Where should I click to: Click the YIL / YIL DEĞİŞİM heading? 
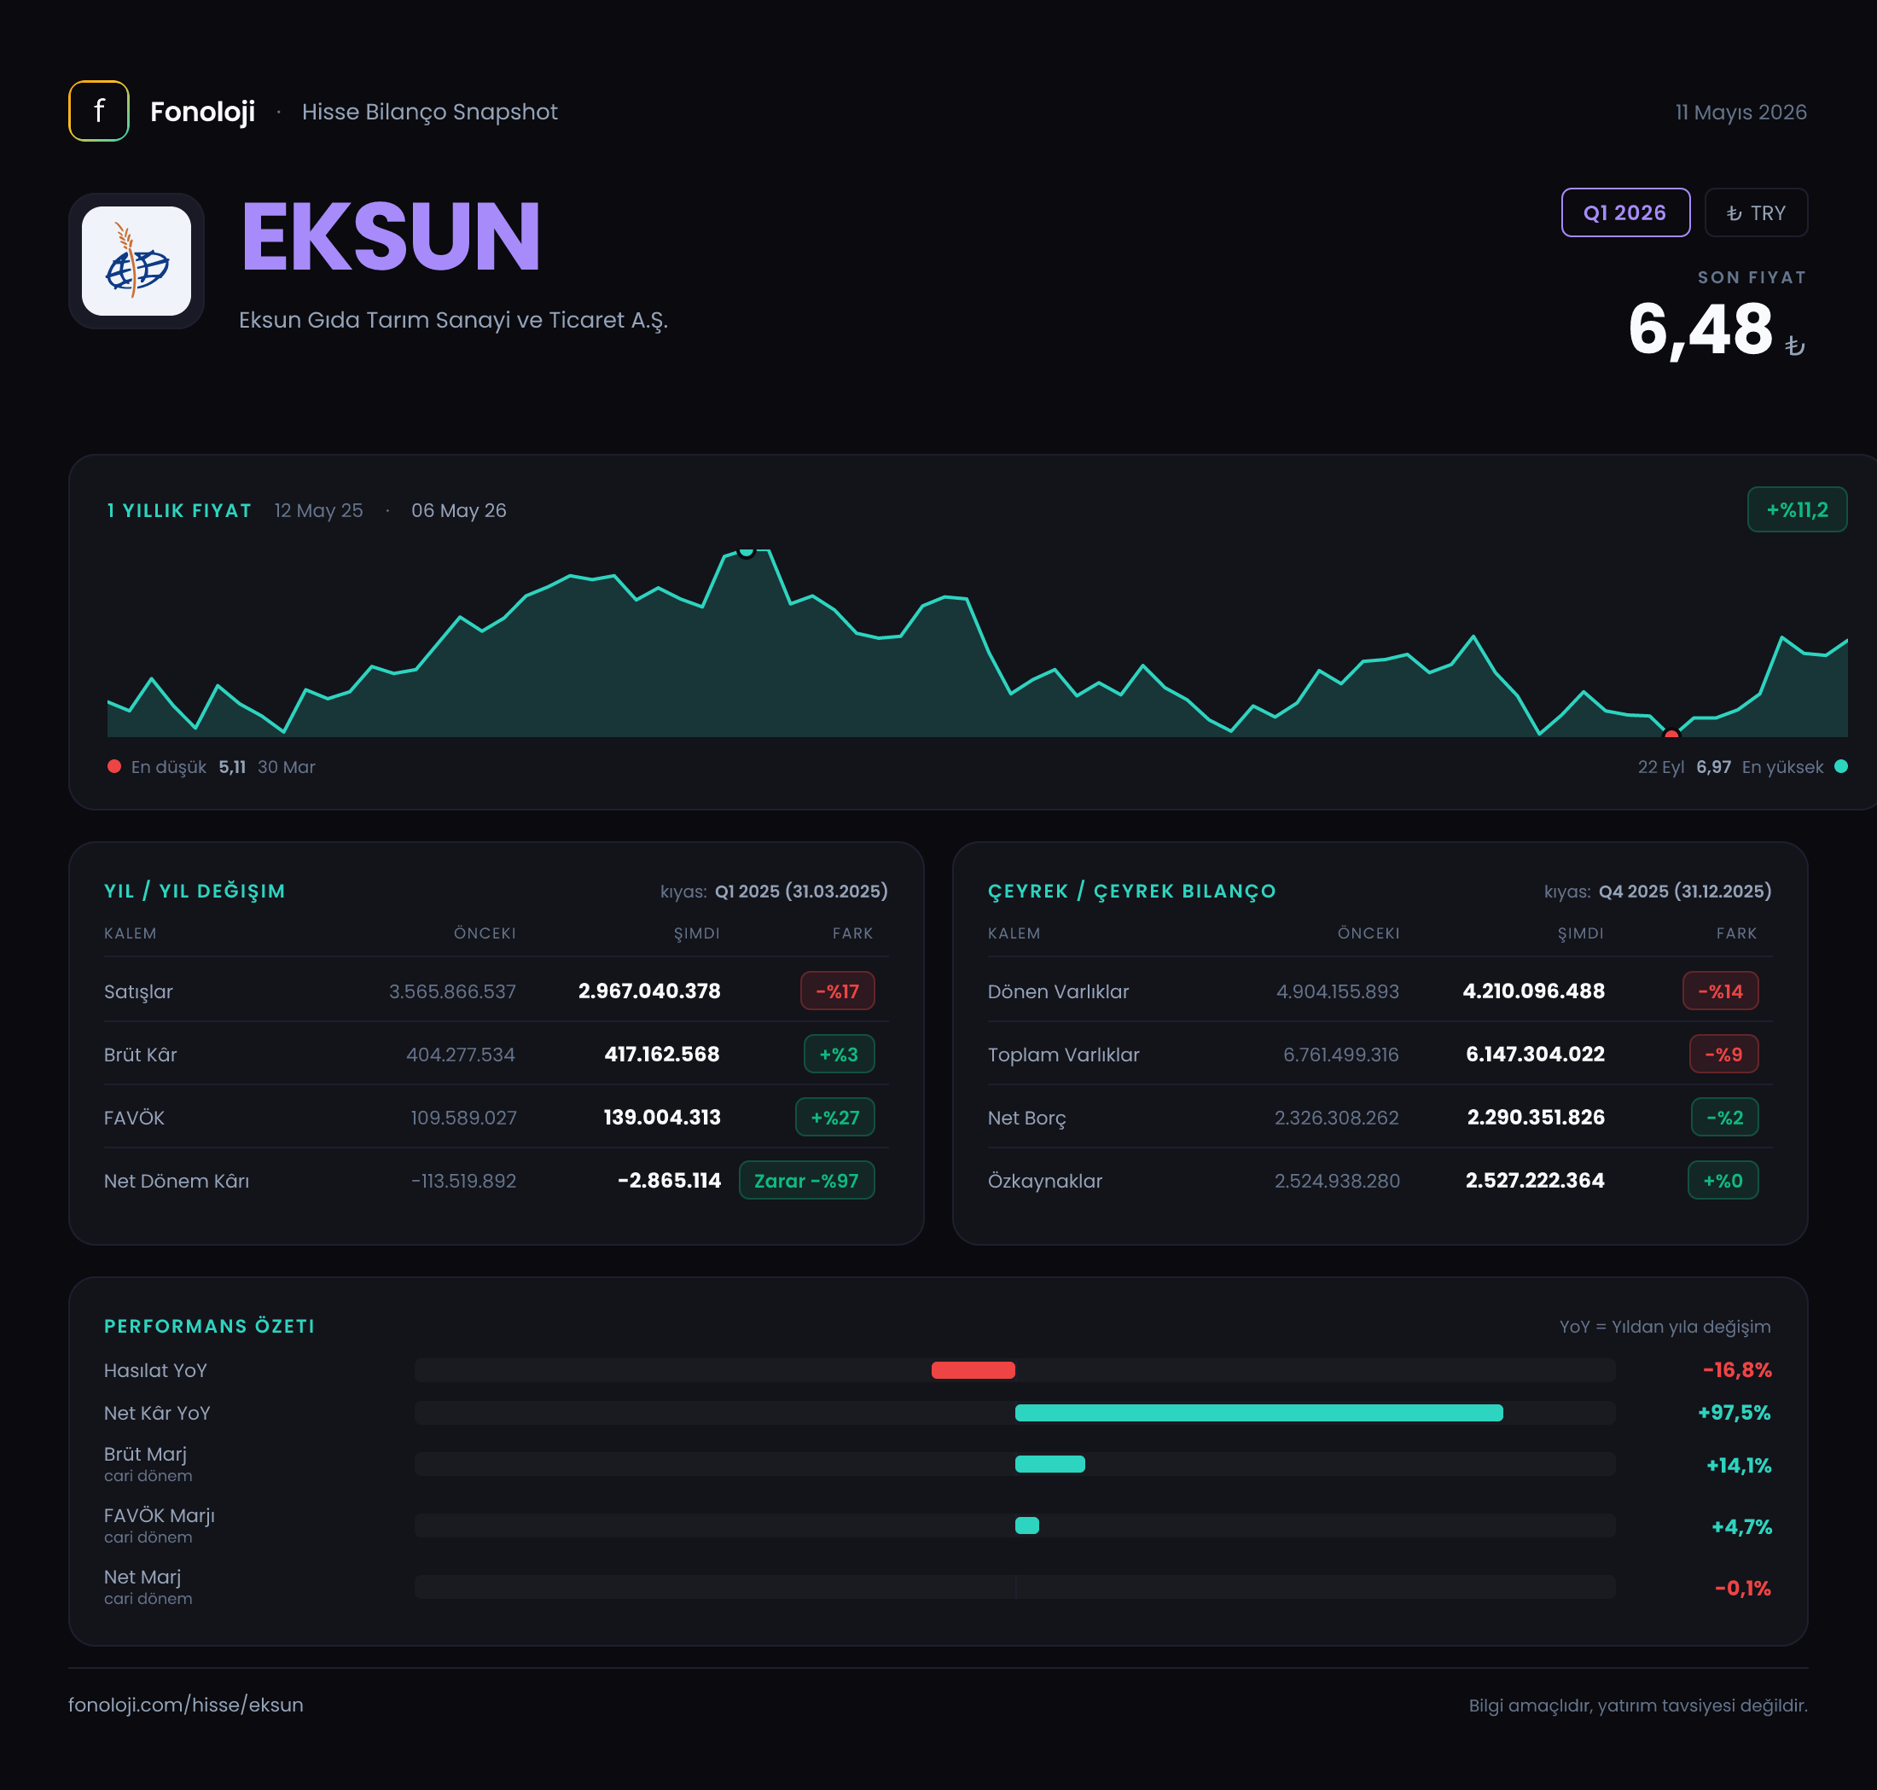(195, 890)
